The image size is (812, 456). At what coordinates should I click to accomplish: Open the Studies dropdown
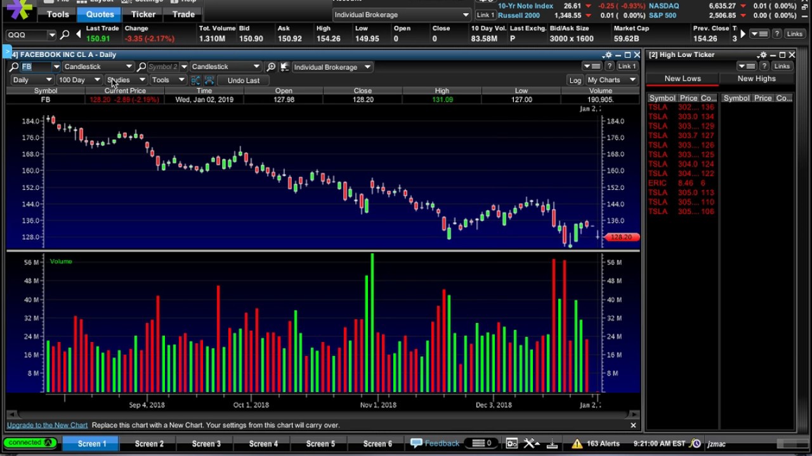(126, 80)
